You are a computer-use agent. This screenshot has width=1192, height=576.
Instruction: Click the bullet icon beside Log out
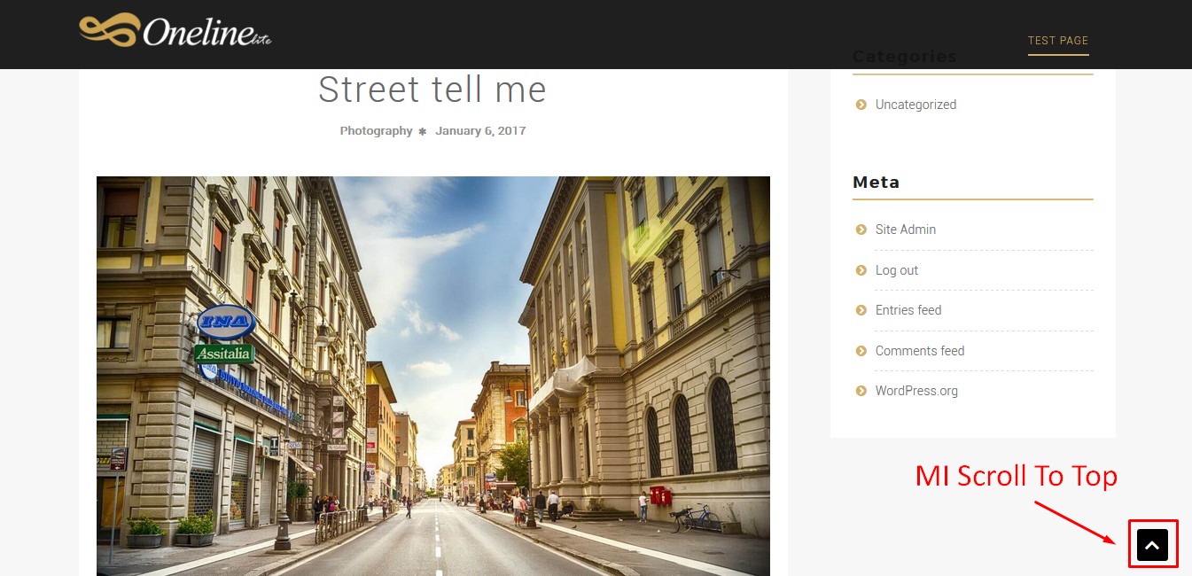pos(861,270)
